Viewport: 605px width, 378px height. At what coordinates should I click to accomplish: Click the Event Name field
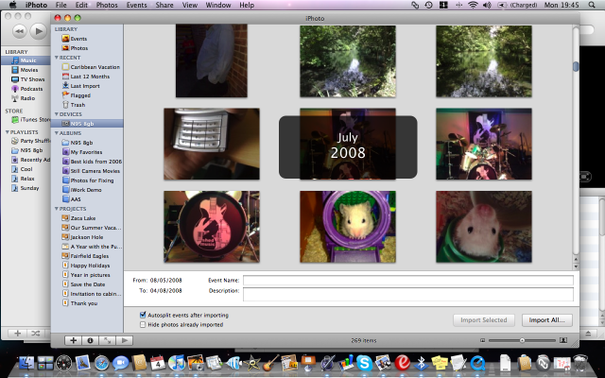407,280
